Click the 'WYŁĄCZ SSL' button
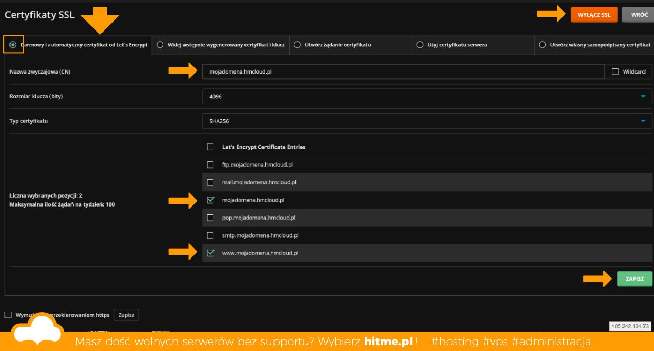The image size is (654, 351). click(594, 15)
